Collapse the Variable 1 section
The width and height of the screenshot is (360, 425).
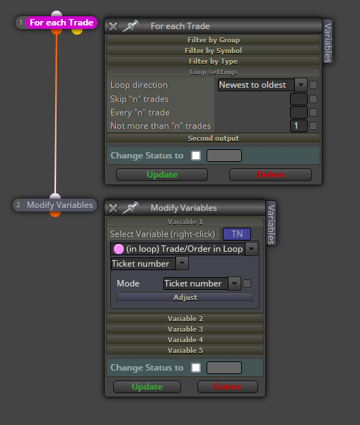[185, 222]
